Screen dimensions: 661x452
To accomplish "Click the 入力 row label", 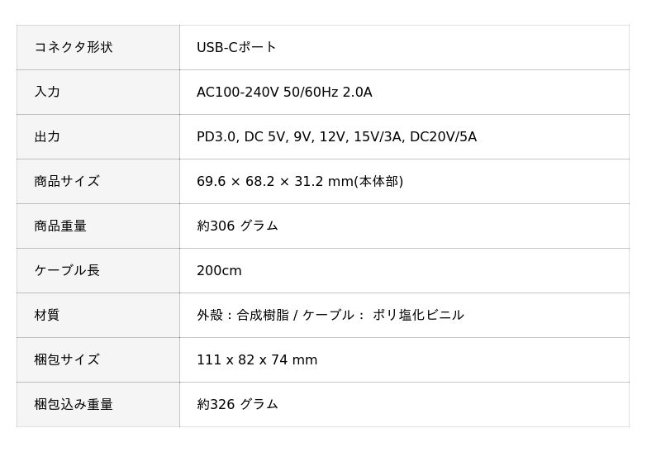I will pos(47,92).
